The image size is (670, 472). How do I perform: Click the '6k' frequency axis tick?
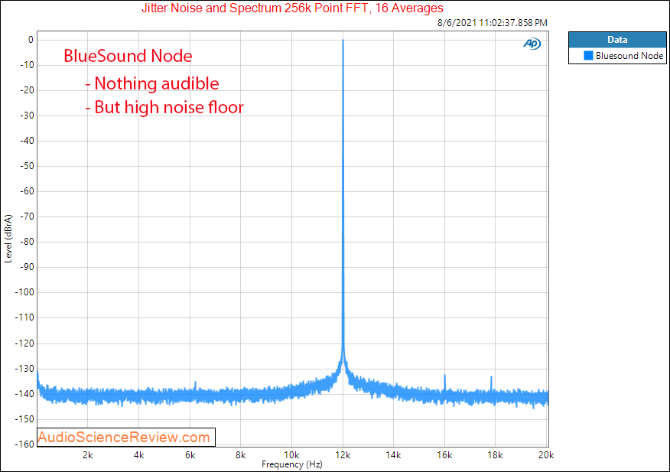[190, 455]
